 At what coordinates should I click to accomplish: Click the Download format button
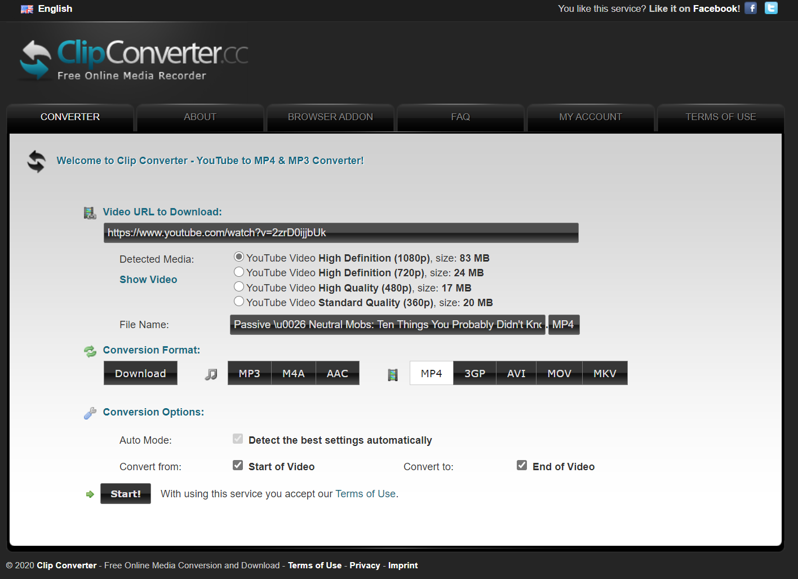pyautogui.click(x=140, y=373)
